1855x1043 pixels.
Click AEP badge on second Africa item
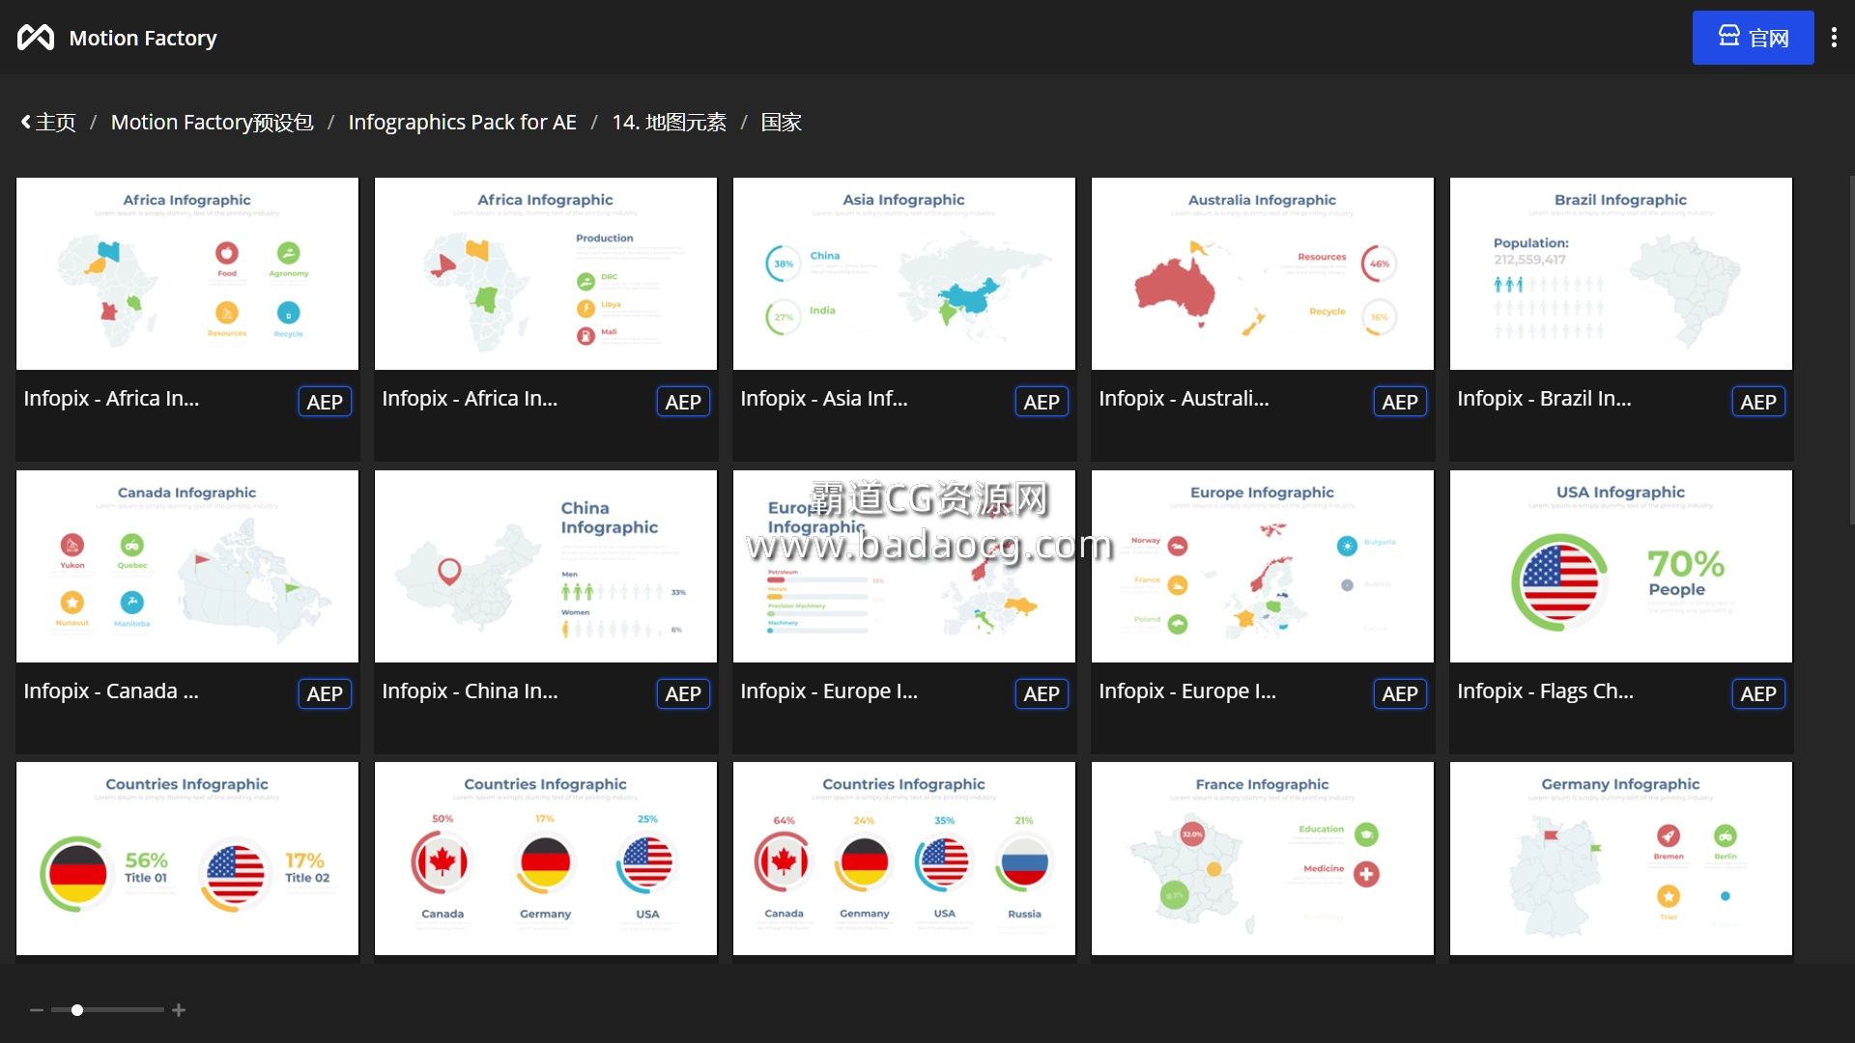683,402
